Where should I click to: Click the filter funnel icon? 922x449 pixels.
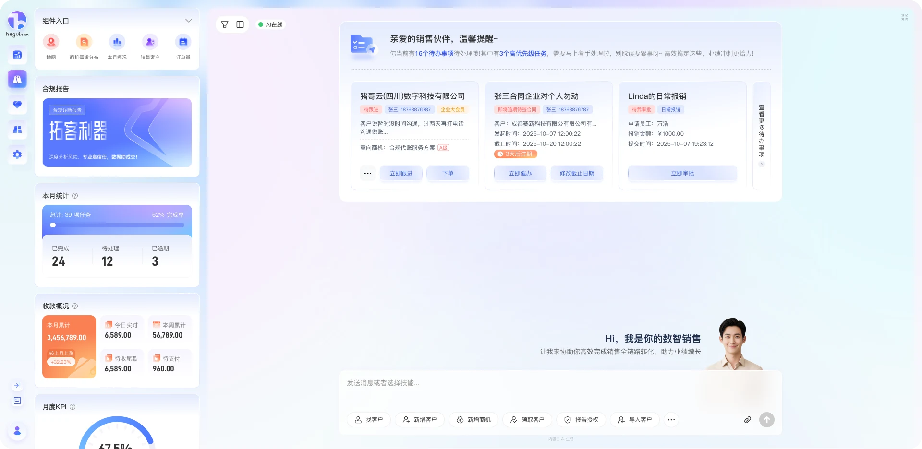(x=225, y=24)
